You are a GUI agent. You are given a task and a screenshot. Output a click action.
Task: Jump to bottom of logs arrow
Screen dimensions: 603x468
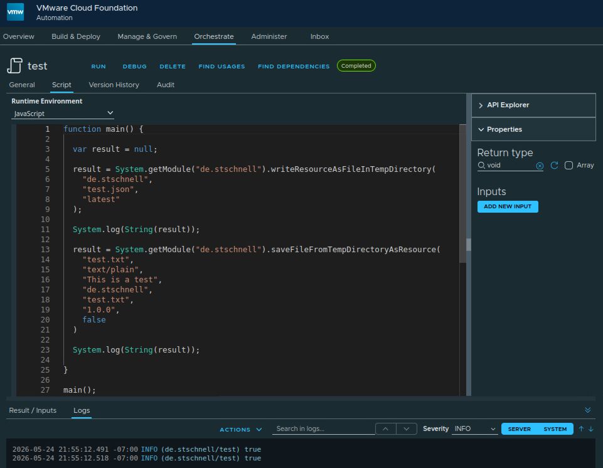point(590,428)
